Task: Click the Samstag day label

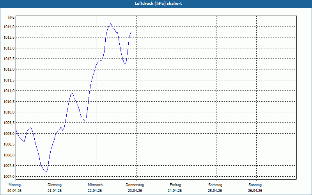Action: [215, 185]
